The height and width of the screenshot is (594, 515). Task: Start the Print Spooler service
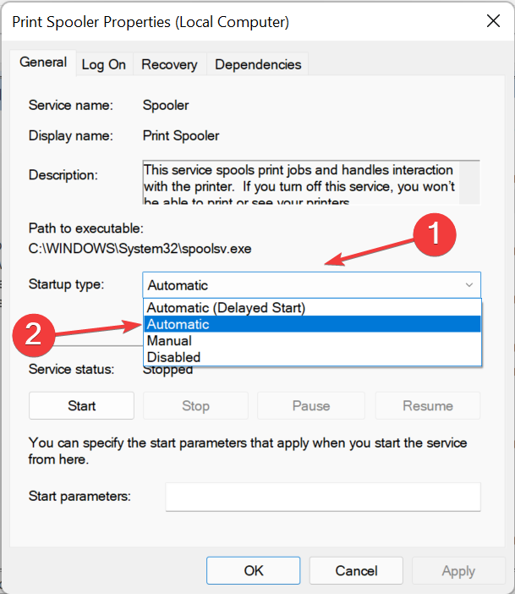pyautogui.click(x=81, y=405)
